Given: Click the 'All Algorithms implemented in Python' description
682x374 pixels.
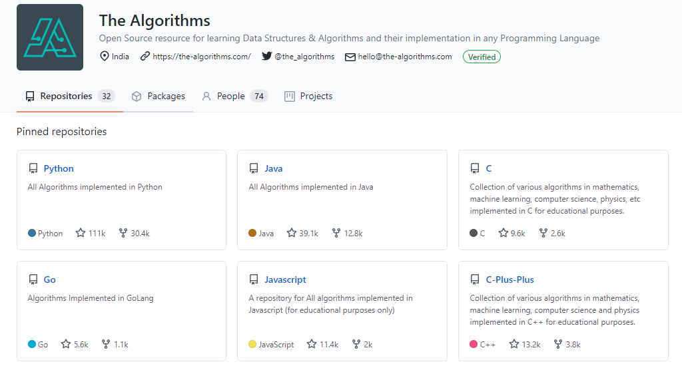Looking at the screenshot, I should 95,187.
